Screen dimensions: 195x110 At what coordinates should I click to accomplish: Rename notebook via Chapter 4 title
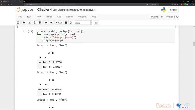pos(44,10)
